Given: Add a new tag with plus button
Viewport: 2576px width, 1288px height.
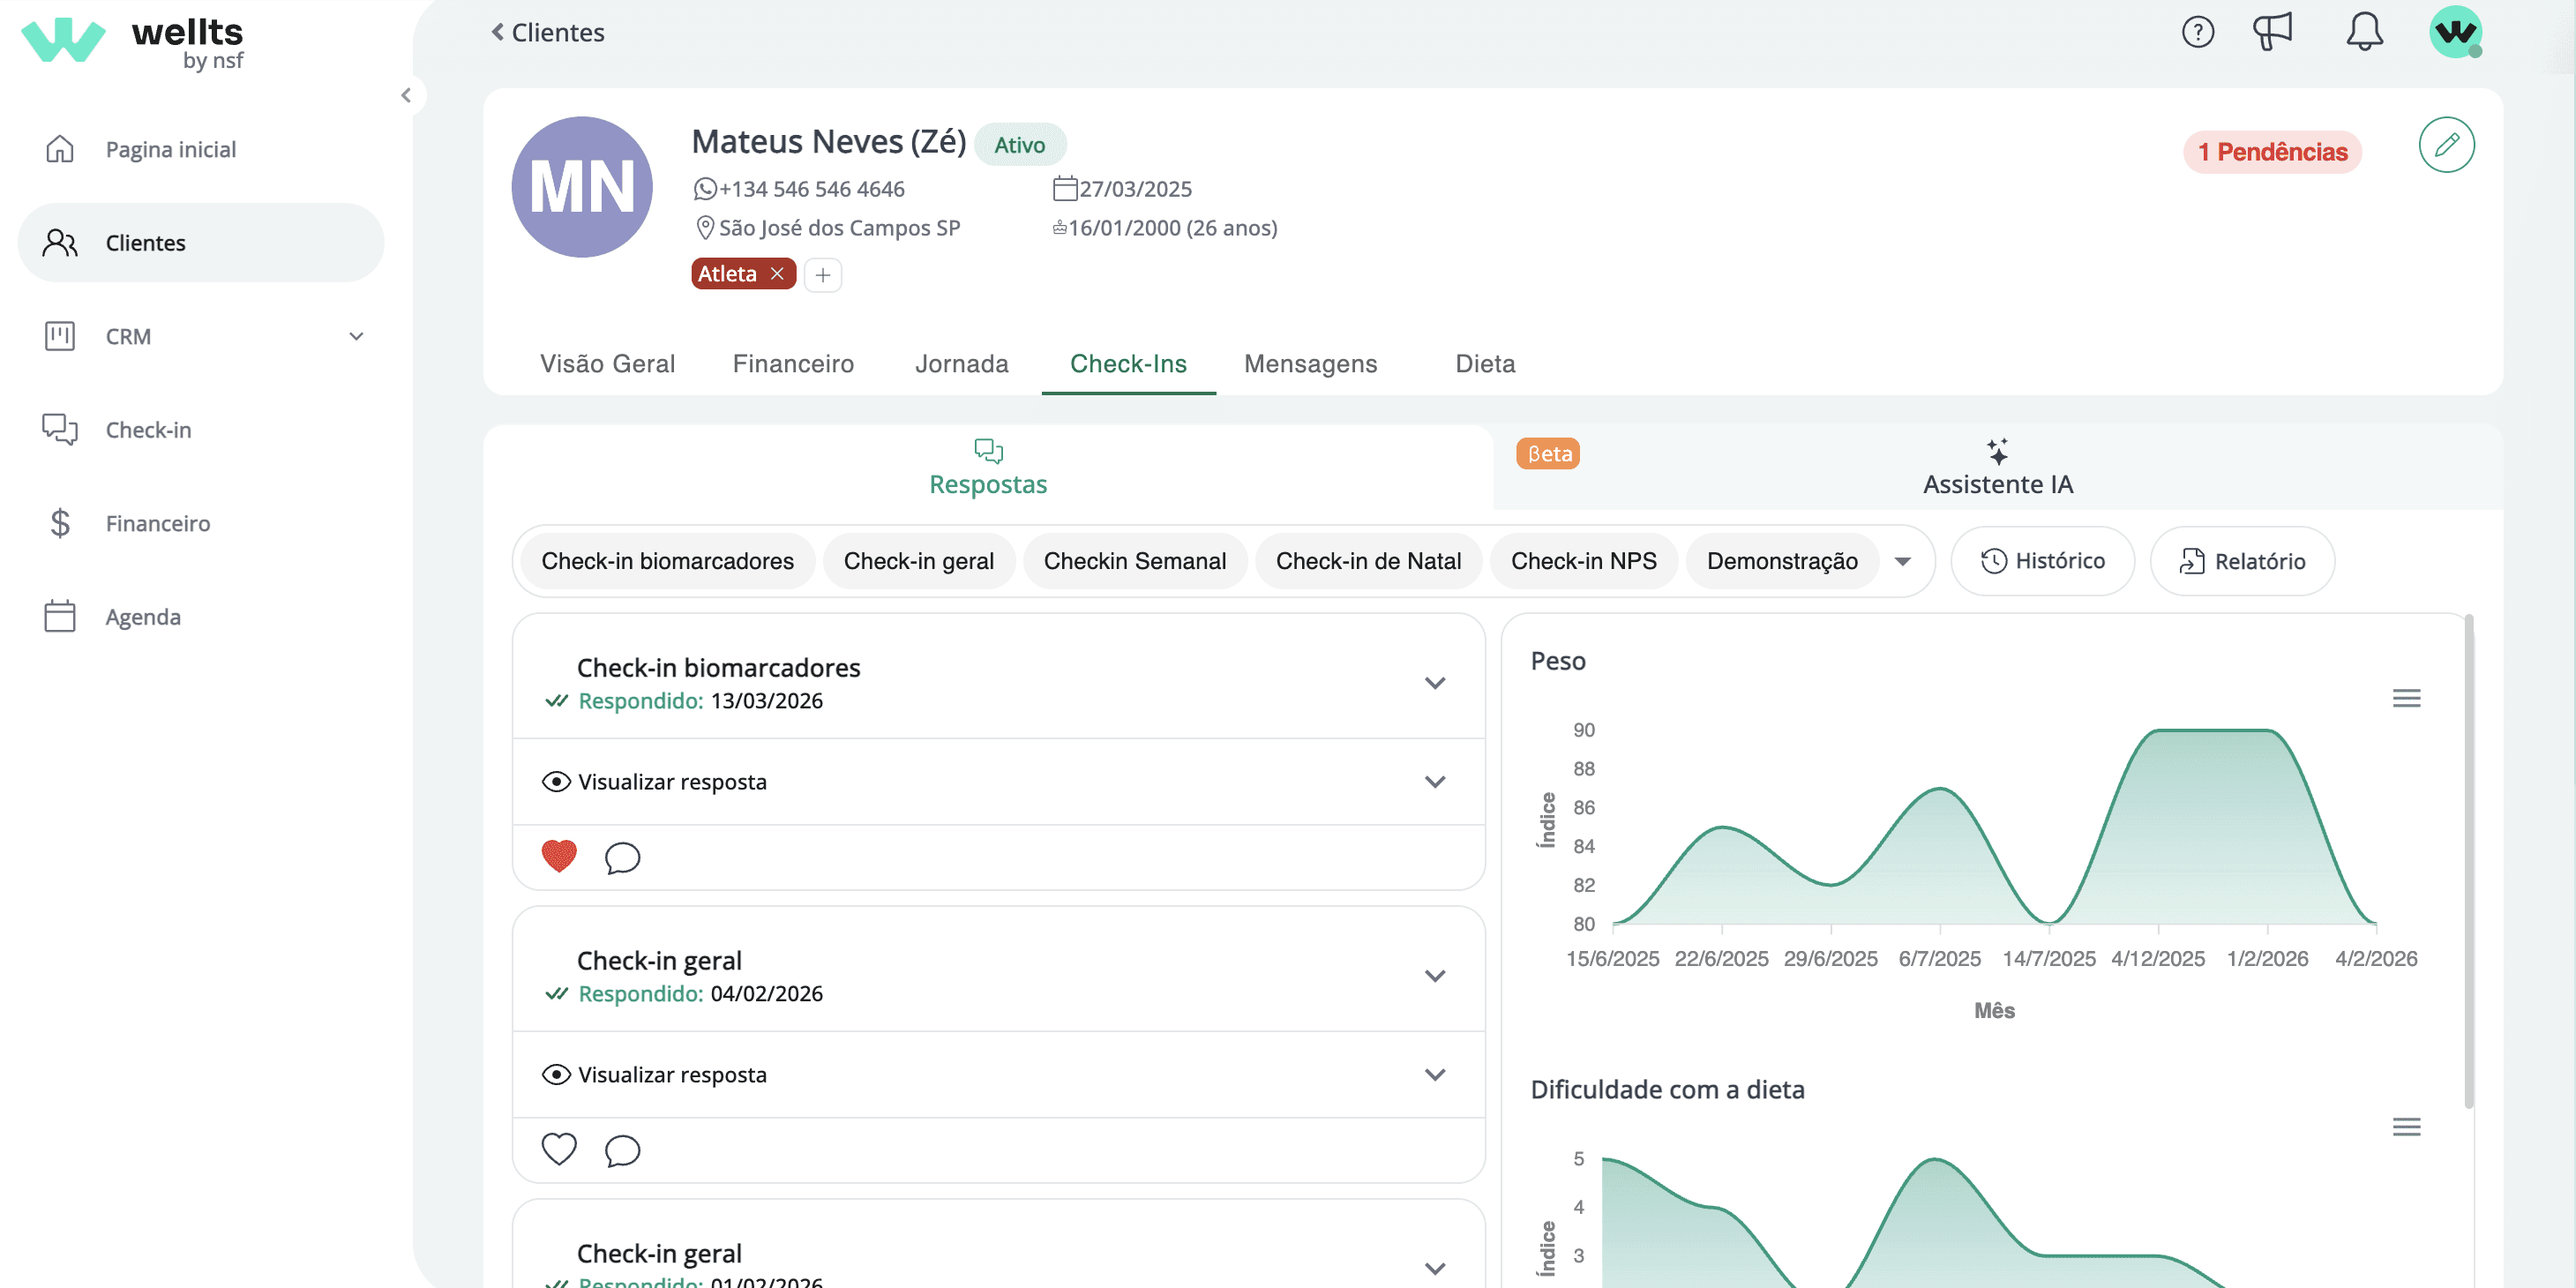Looking at the screenshot, I should click(x=822, y=275).
